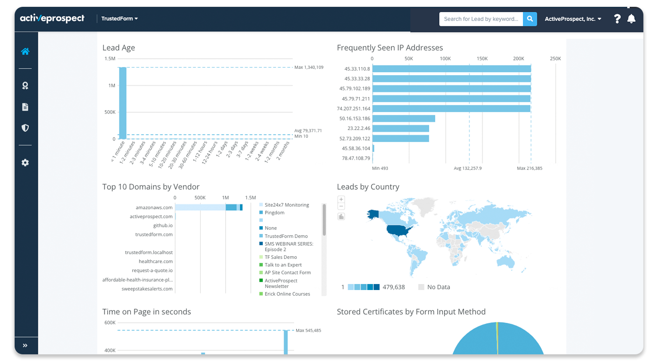The height and width of the screenshot is (363, 658).
Task: Zoom out on Leads by Country map
Action: pyautogui.click(x=341, y=207)
